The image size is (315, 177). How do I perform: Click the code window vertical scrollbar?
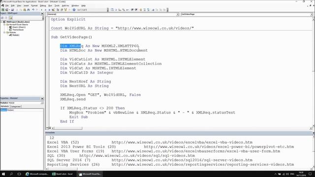pyautogui.click(x=314, y=73)
